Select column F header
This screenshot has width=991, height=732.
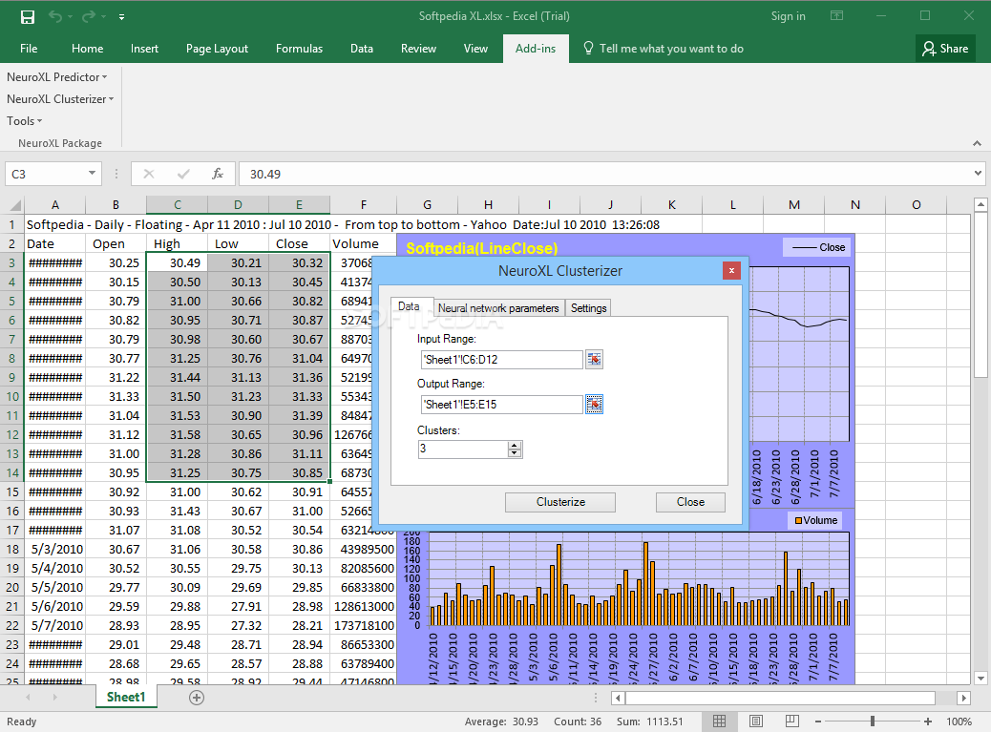(364, 204)
